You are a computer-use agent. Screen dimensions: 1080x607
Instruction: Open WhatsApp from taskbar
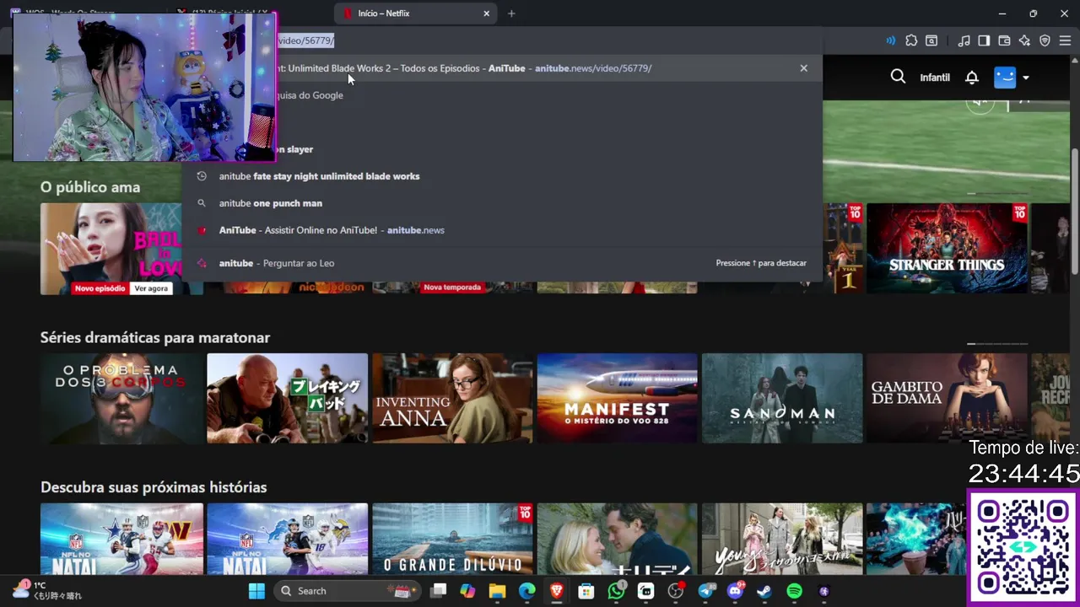[x=616, y=591]
